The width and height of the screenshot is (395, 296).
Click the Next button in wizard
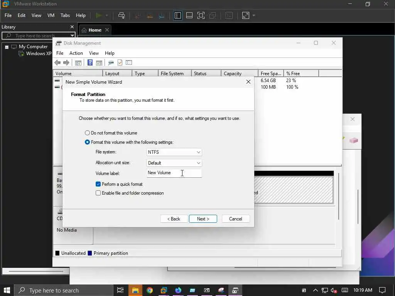203,219
